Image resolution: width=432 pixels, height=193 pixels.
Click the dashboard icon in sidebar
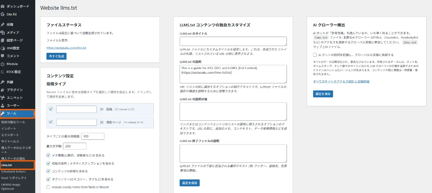pyautogui.click(x=3, y=6)
